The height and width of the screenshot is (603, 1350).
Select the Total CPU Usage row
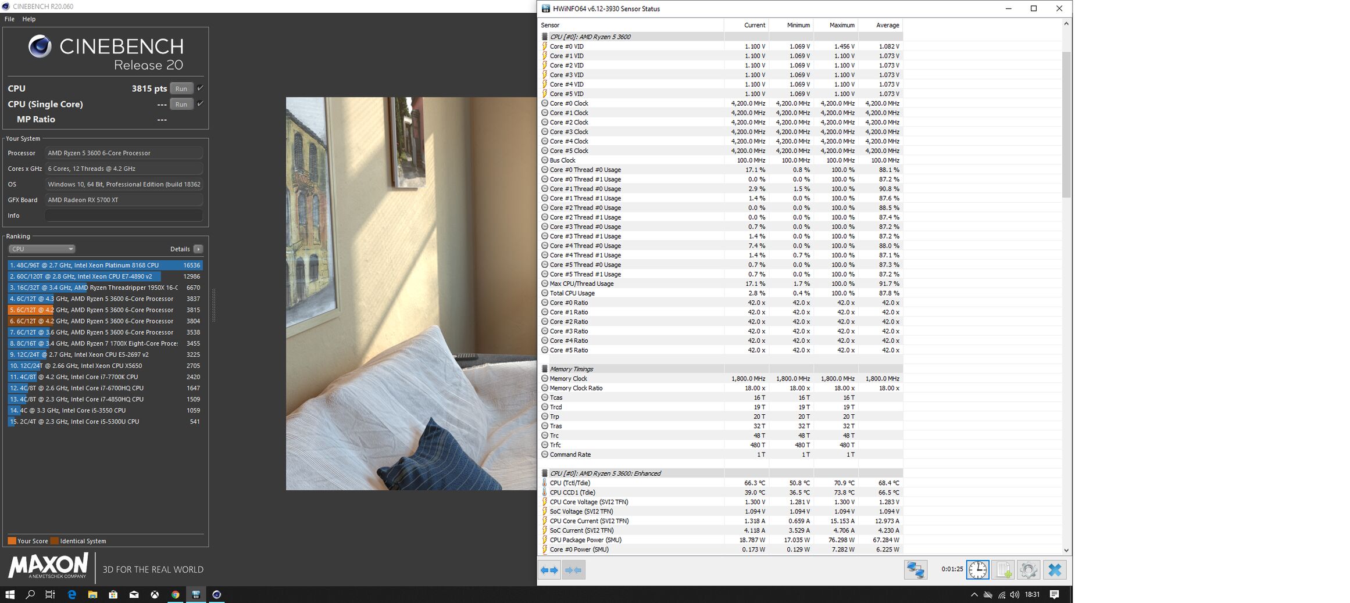721,293
